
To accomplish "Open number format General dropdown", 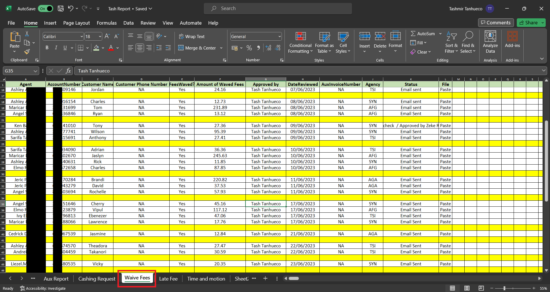I will click(280, 37).
